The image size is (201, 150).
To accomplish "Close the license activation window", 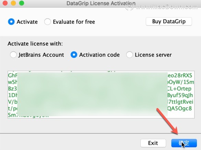I will [x=5, y=3].
